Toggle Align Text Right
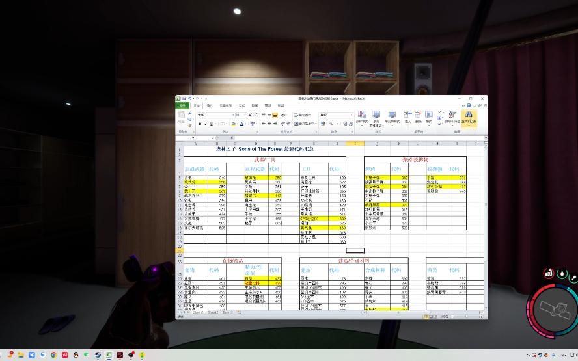 (x=275, y=124)
